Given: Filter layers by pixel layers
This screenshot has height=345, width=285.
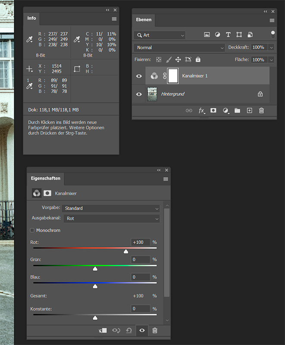Looking at the screenshot, I should 207,34.
